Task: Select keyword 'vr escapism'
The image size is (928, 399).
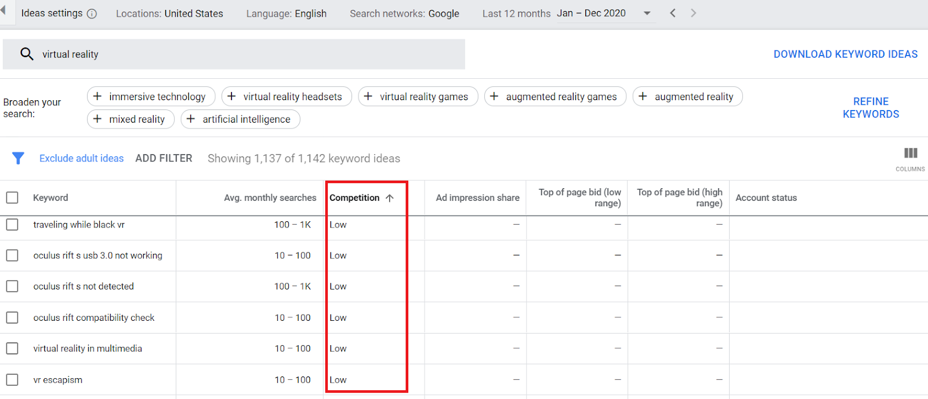Action: pos(57,380)
